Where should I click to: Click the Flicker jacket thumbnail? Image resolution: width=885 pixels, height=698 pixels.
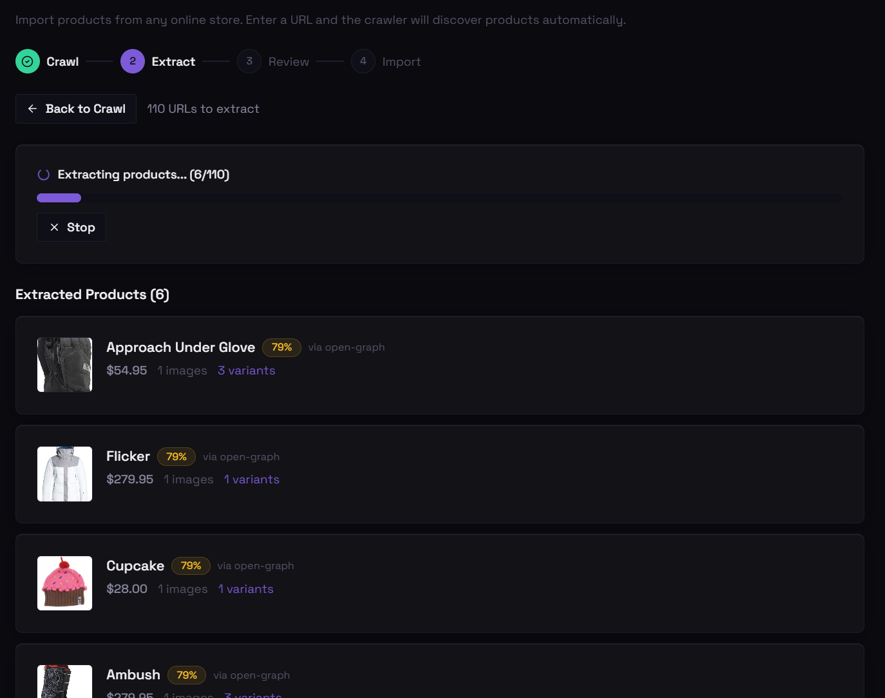coord(64,474)
